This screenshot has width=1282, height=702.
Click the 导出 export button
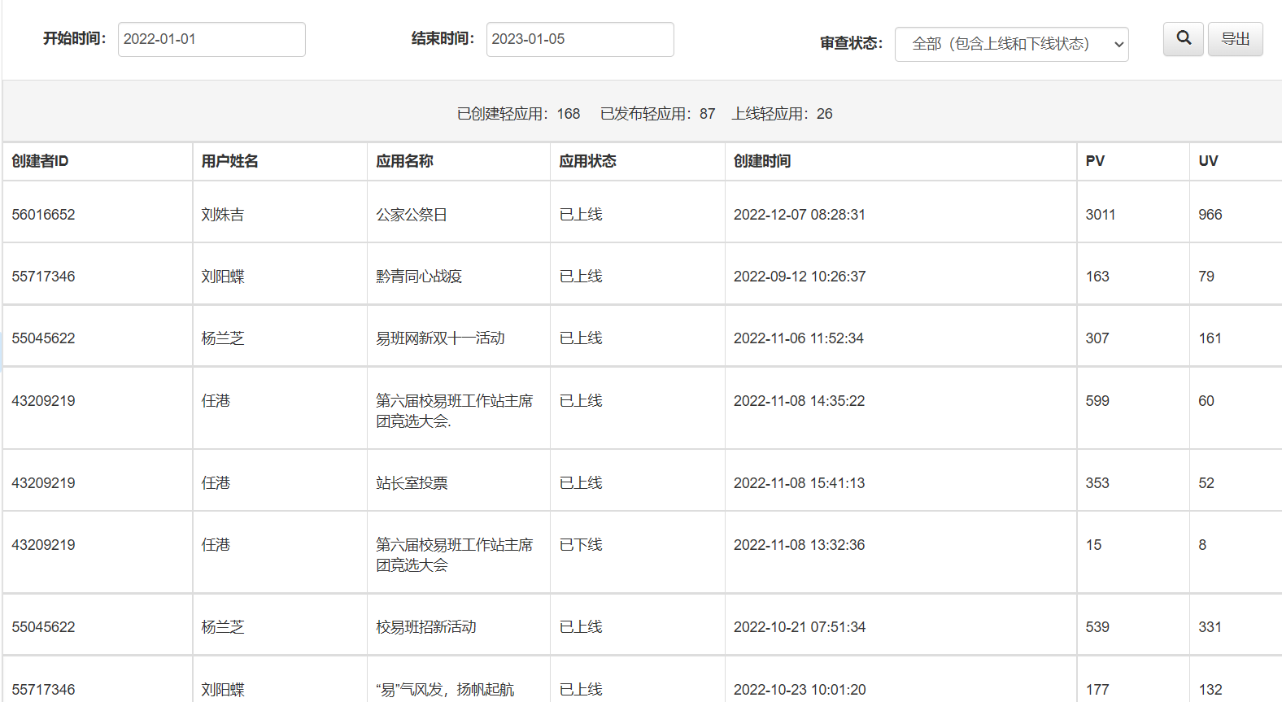coord(1235,39)
